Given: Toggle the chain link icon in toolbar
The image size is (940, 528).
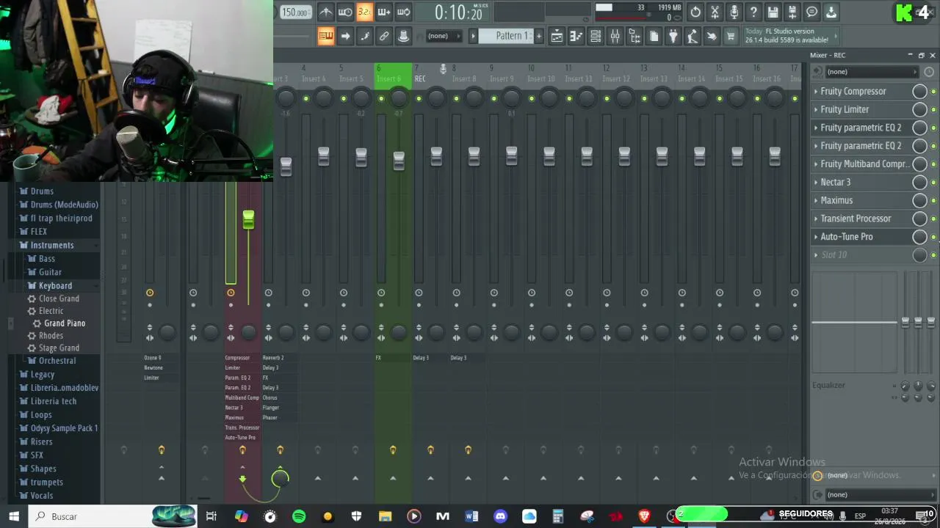Looking at the screenshot, I should click(x=383, y=36).
